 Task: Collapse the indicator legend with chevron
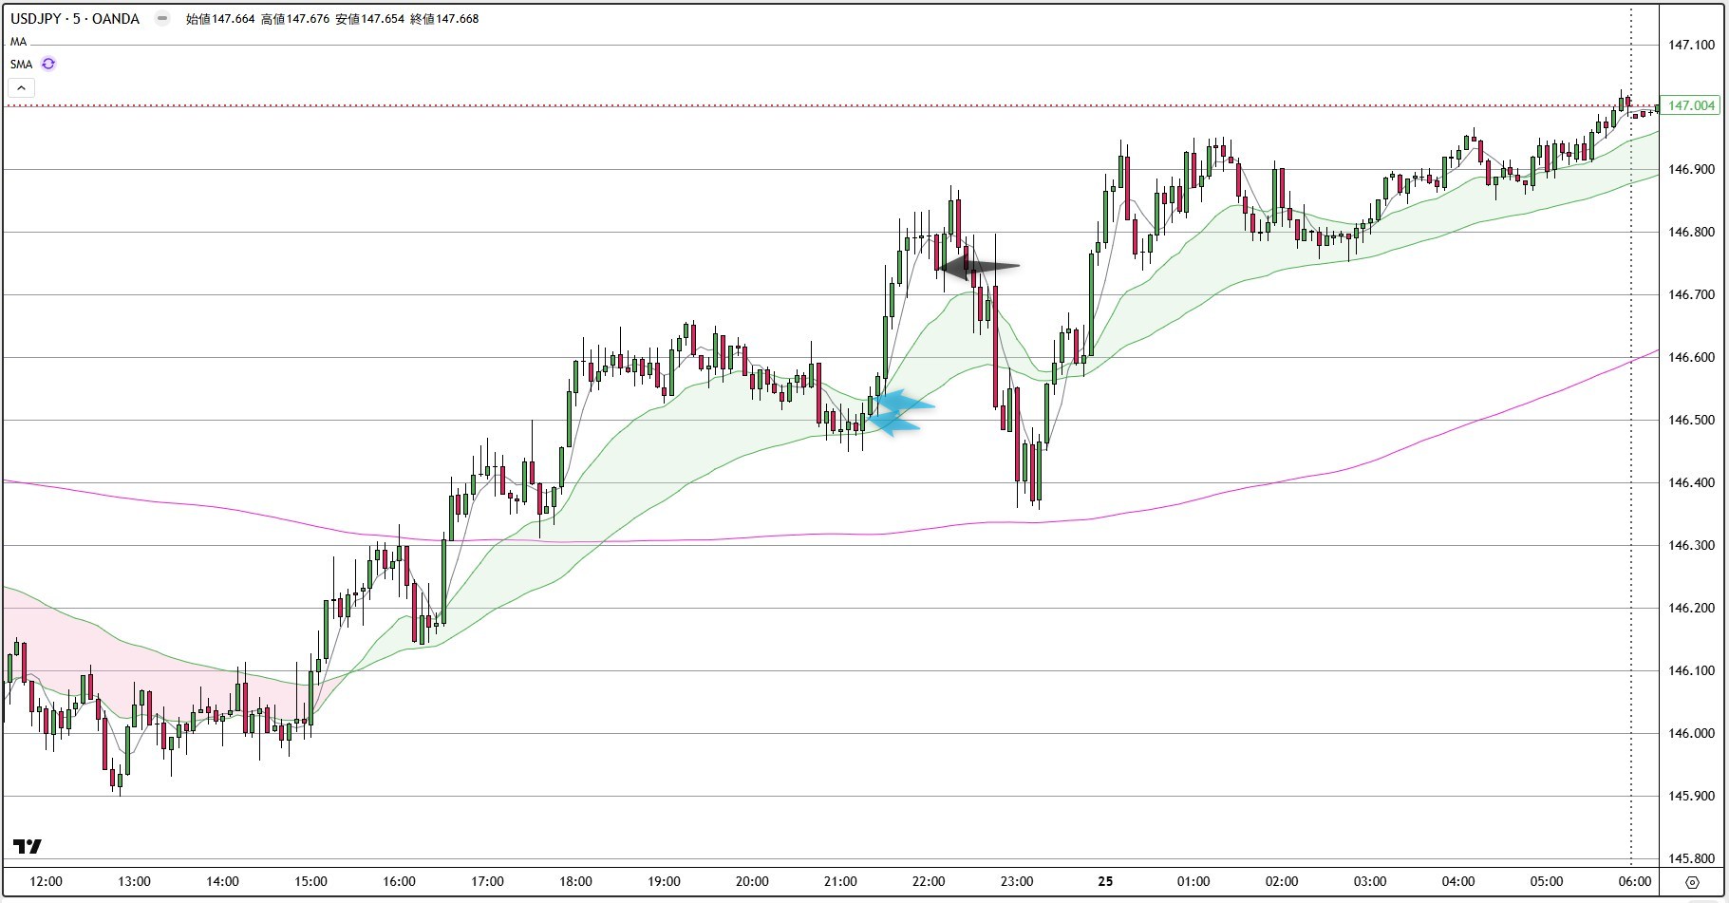(x=21, y=88)
